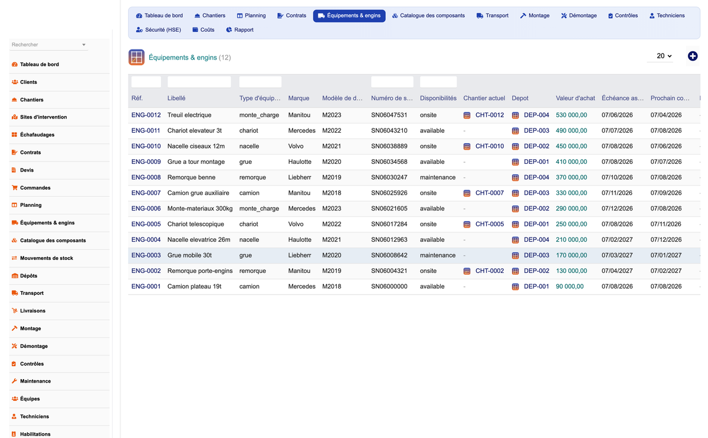The width and height of the screenshot is (708, 438).
Task: Click the cell Grue mobile 30t
Action: pyautogui.click(x=189, y=255)
